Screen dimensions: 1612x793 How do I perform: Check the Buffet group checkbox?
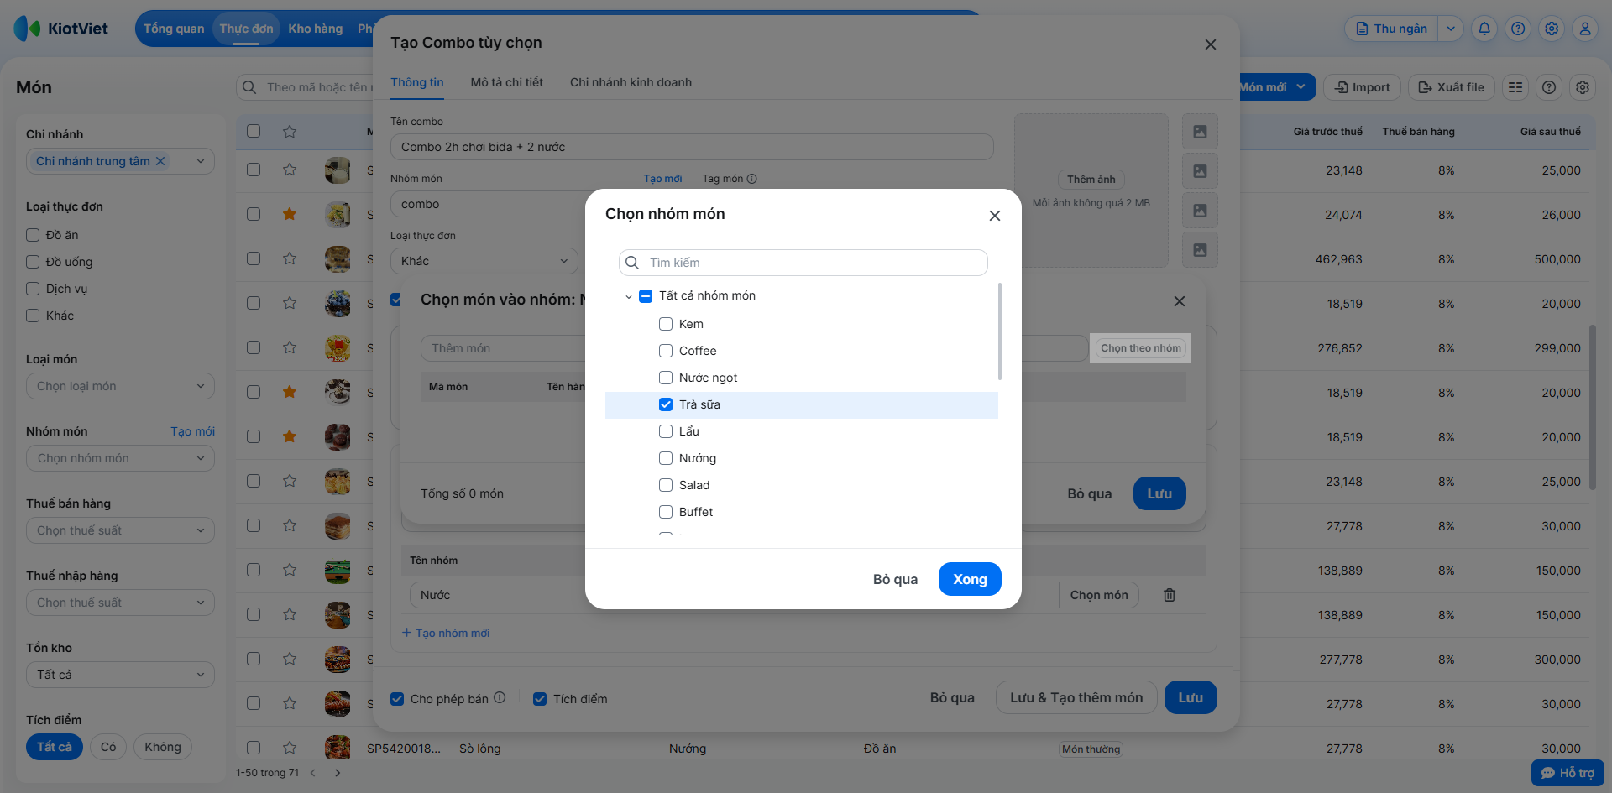tap(666, 512)
